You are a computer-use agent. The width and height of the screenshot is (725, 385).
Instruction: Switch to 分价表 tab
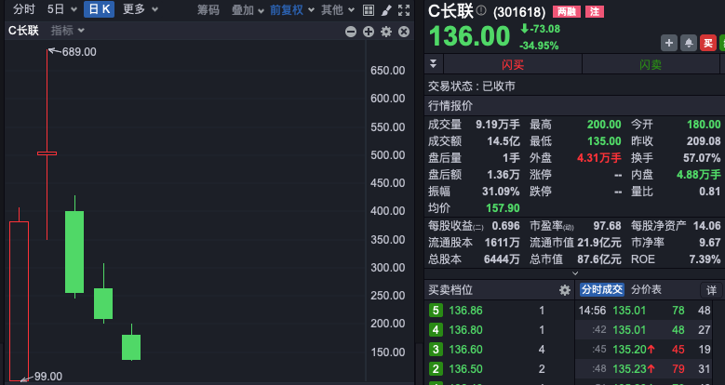coord(647,290)
